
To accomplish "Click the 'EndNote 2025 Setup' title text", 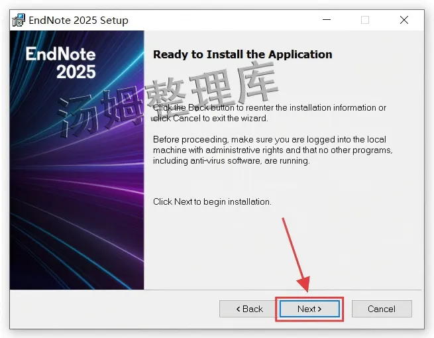I will [78, 20].
